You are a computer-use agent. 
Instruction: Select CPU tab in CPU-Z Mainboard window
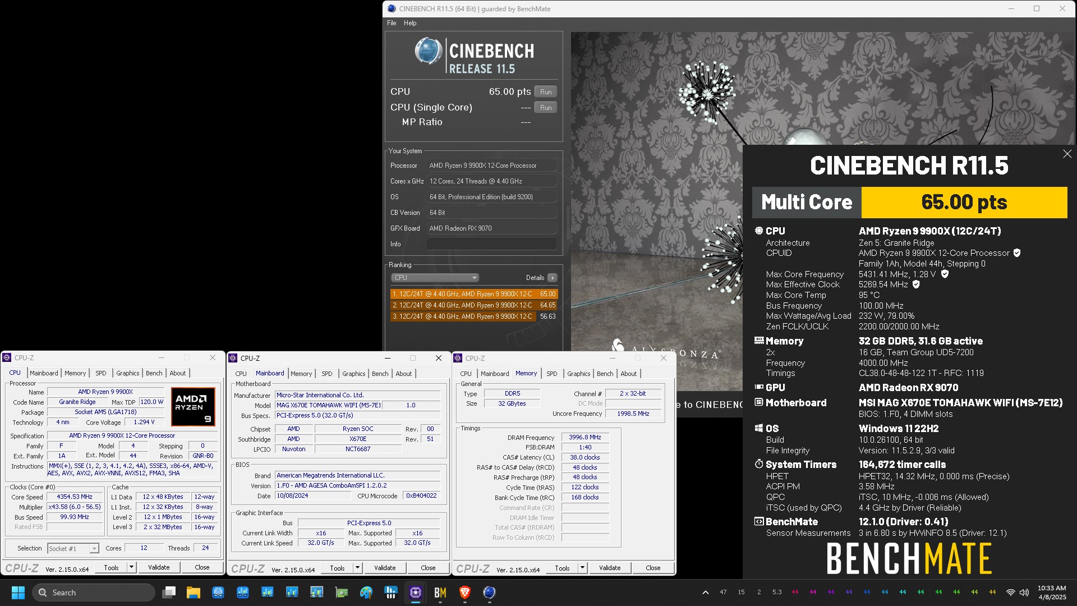point(241,374)
